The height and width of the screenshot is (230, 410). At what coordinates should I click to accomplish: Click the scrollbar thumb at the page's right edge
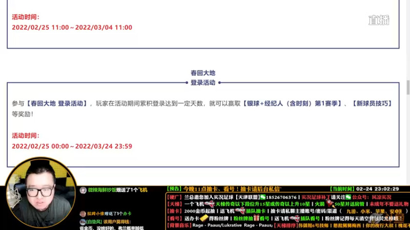pyautogui.click(x=408, y=87)
